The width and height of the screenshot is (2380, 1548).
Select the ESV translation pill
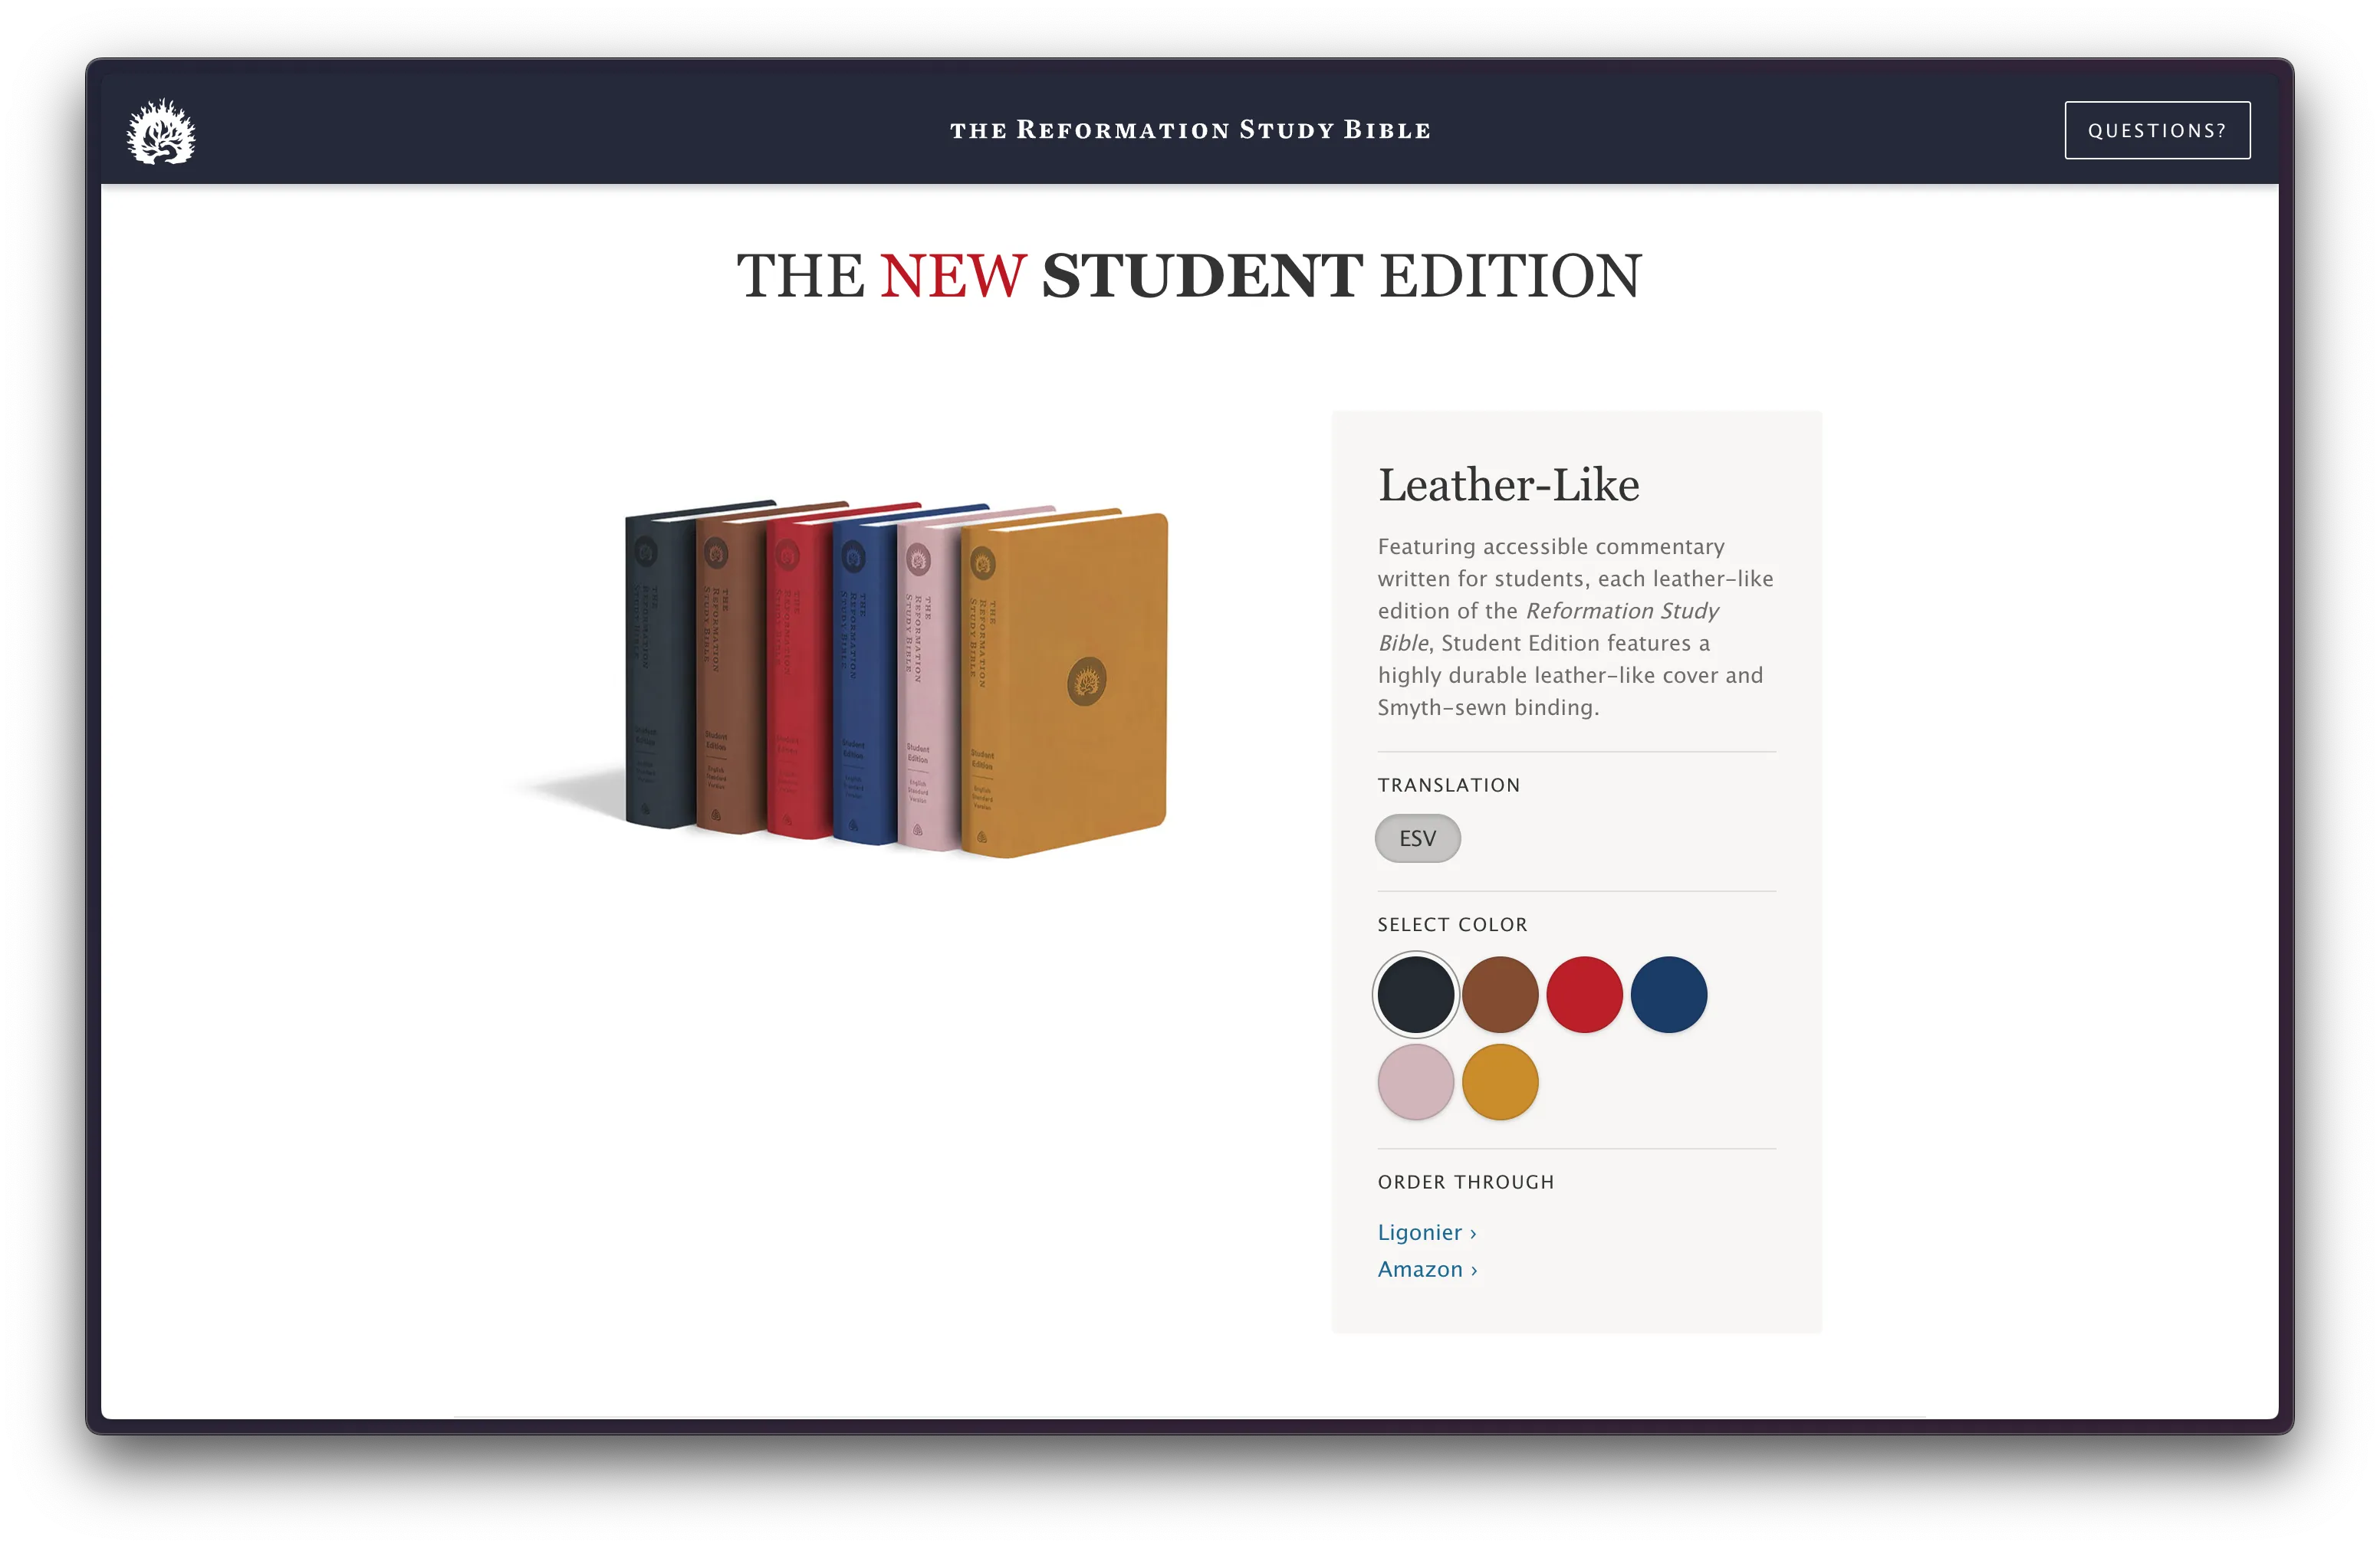[x=1417, y=838]
